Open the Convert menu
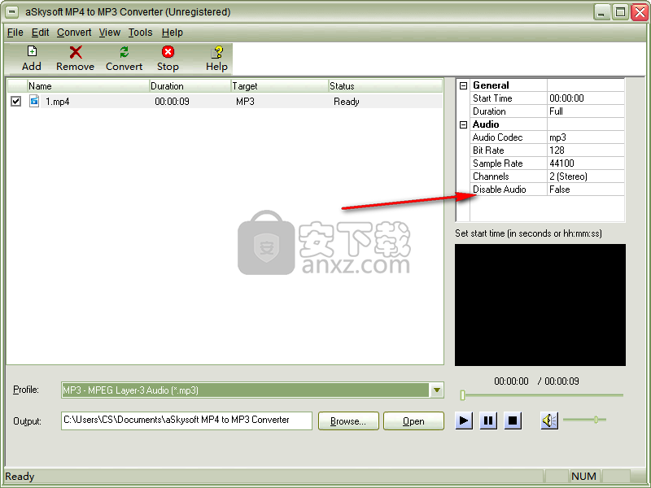 (x=74, y=33)
